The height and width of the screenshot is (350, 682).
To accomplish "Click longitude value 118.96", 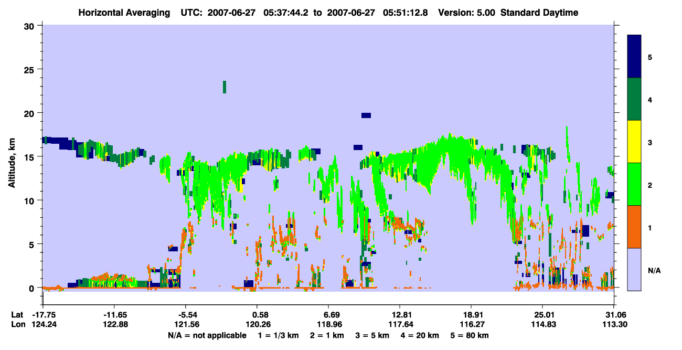I will click(329, 324).
